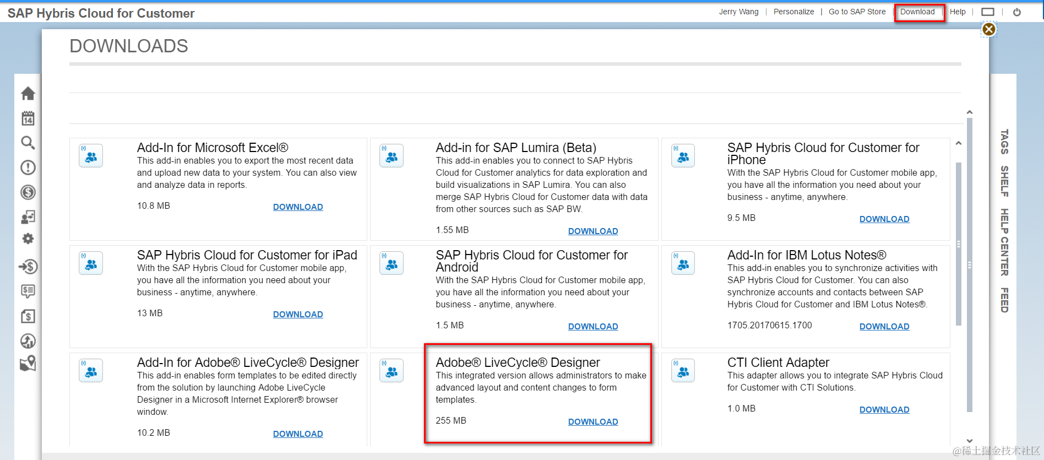Open the Download menu item in header

pyautogui.click(x=917, y=12)
